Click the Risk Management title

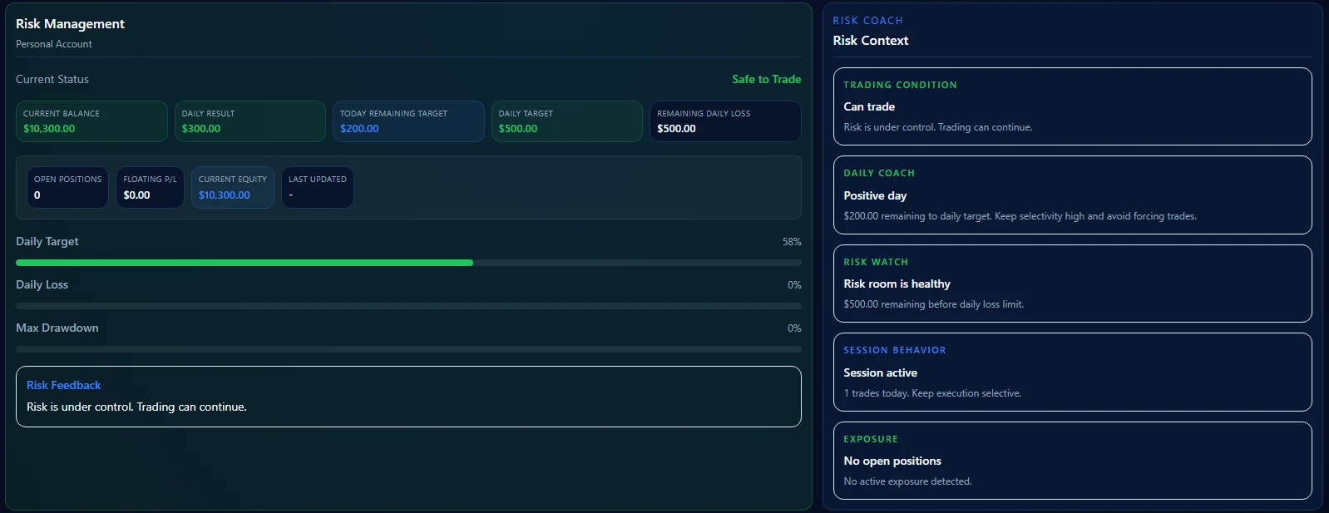[70, 24]
